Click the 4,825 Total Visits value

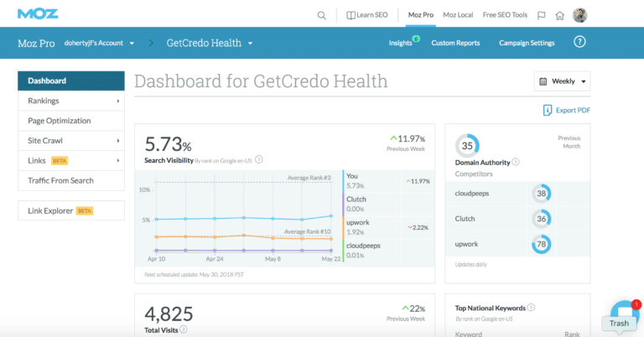[x=169, y=314]
